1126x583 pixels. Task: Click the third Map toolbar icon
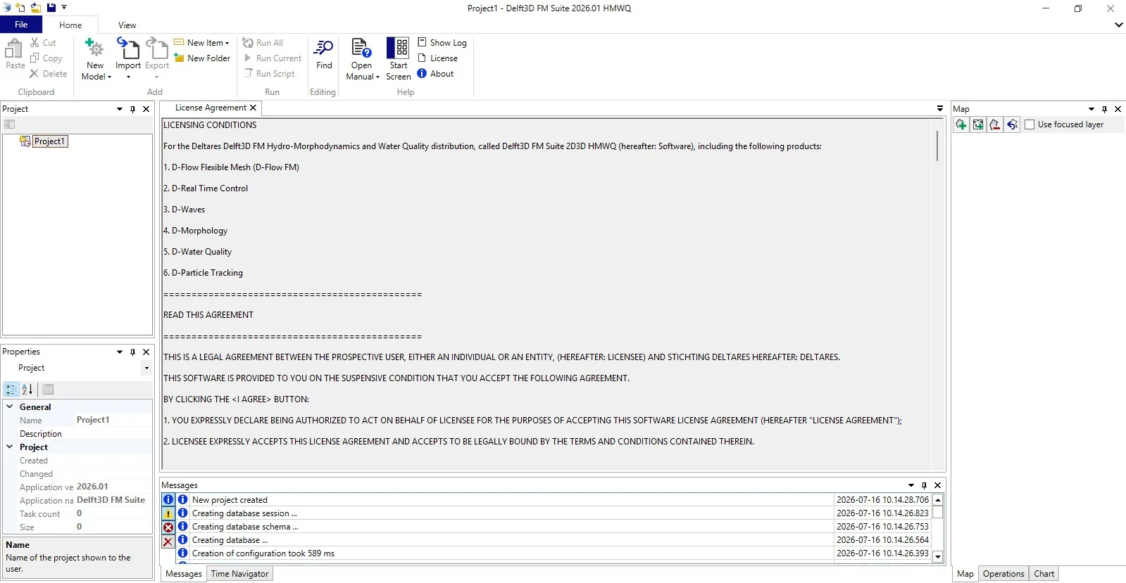(995, 124)
